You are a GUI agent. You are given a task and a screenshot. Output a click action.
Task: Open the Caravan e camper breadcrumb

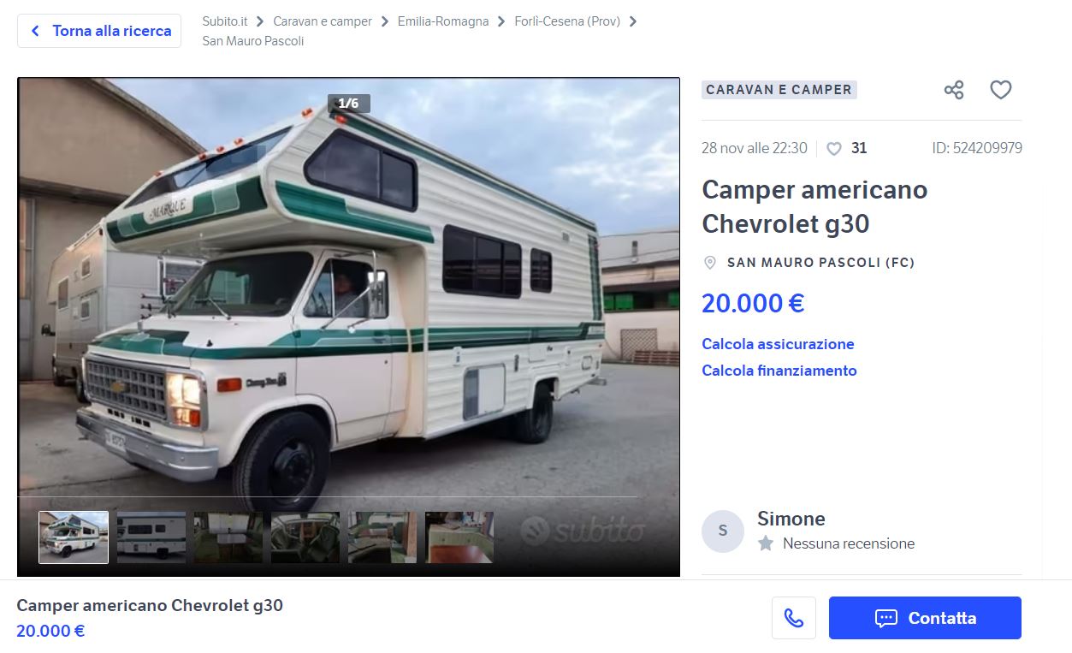pos(323,21)
